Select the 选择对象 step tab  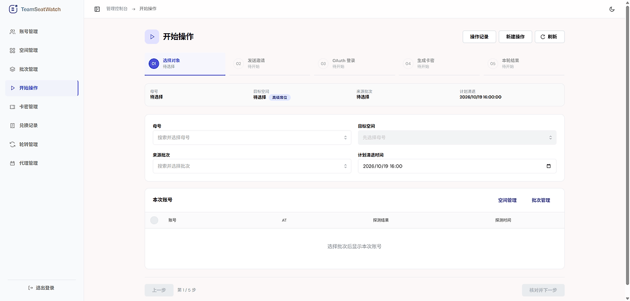point(185,64)
